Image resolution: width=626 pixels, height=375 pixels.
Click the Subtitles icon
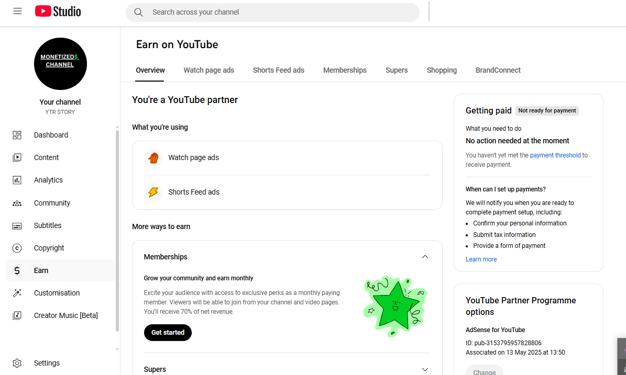point(17,226)
